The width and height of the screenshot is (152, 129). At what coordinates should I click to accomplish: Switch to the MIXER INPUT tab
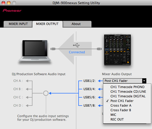[18, 24]
